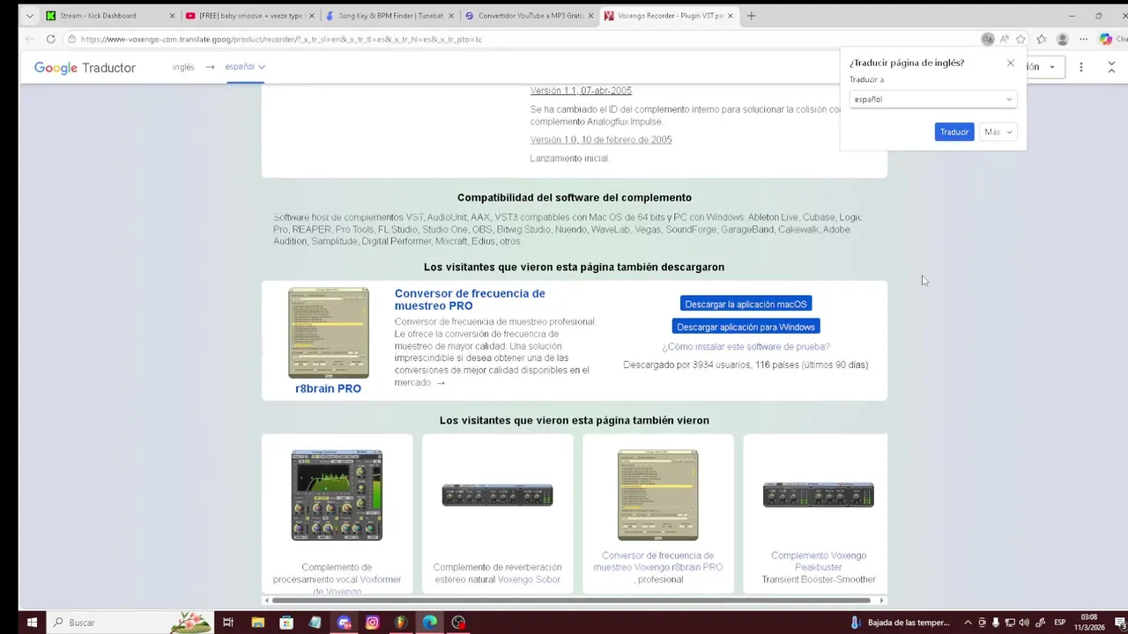Image resolution: width=1128 pixels, height=634 pixels.
Task: Open the Voxengo Sobor reverb thumbnail
Action: (x=497, y=495)
